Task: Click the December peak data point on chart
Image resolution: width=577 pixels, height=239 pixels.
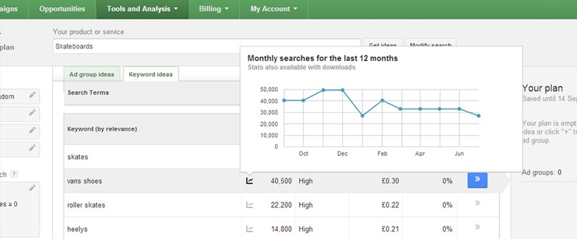Action: 343,90
